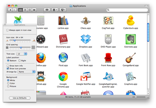The height and width of the screenshot is (108, 156).
Task: Select Bottom label position
Action: 8,60
